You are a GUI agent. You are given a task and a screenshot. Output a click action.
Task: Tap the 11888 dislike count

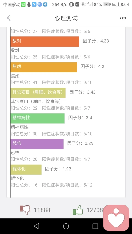(42, 210)
